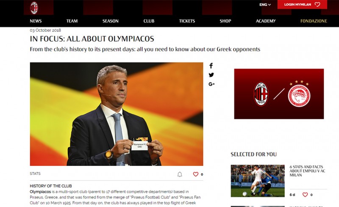Open the Empoli v AC Milan thumbnail
The image size is (339, 207).
pos(258,181)
